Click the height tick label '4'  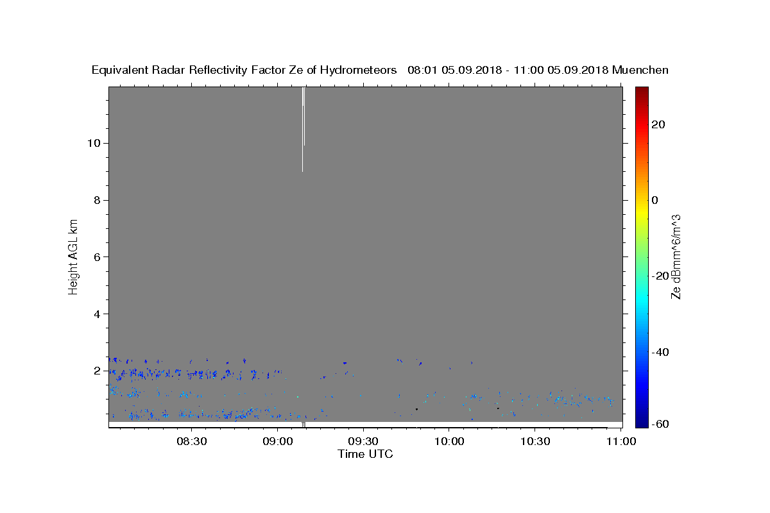point(98,314)
